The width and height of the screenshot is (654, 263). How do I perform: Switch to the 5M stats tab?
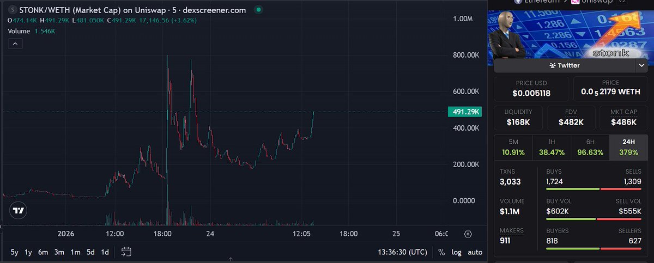[513, 147]
